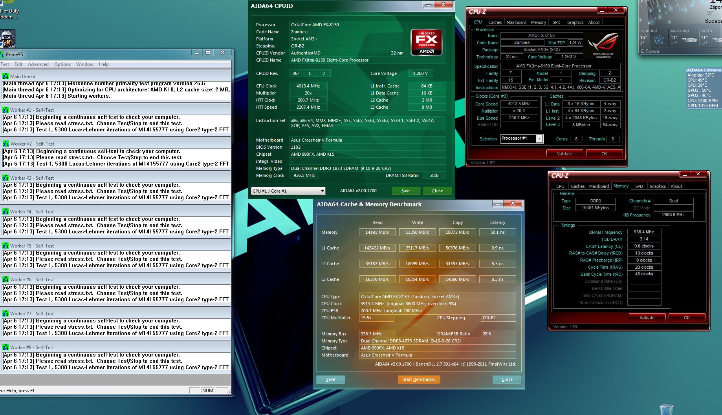Switch to the Caches tab in lower CPU-Z window
This screenshot has height=415, width=722.
[x=577, y=186]
